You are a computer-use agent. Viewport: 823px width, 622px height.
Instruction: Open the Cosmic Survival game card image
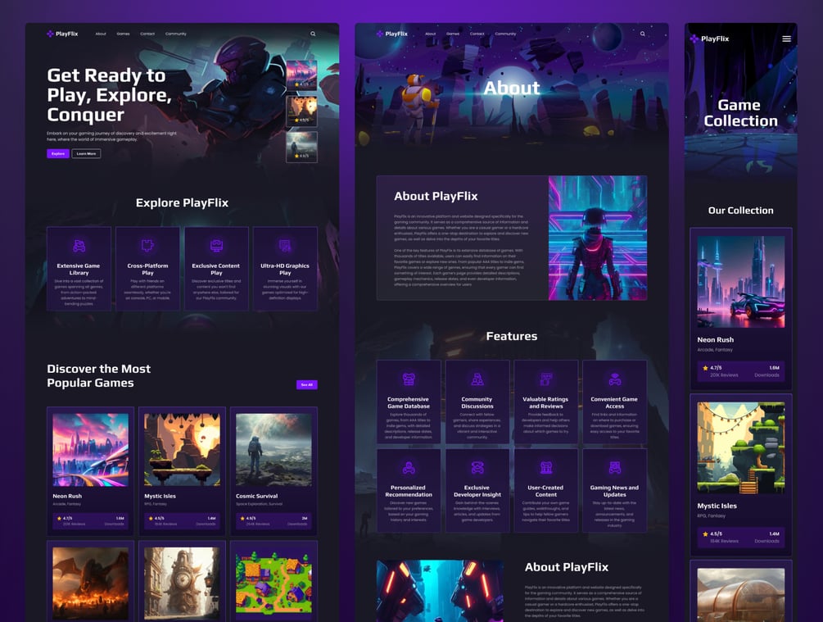pos(274,450)
